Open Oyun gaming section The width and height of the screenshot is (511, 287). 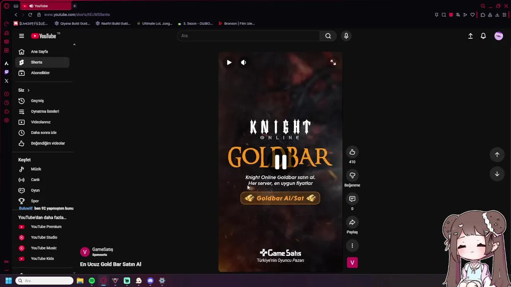pyautogui.click(x=42, y=191)
